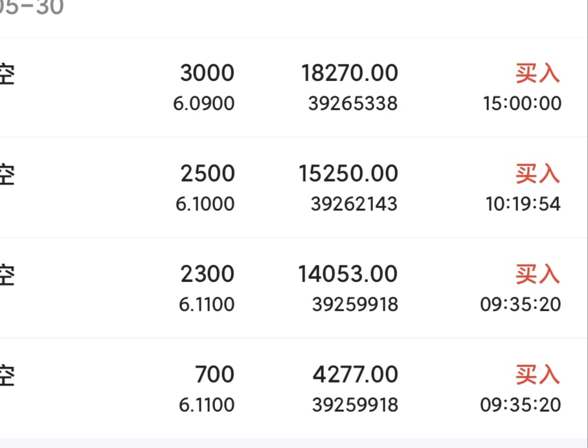
Task: Open the trade record with quantity 700
Action: coord(293,388)
